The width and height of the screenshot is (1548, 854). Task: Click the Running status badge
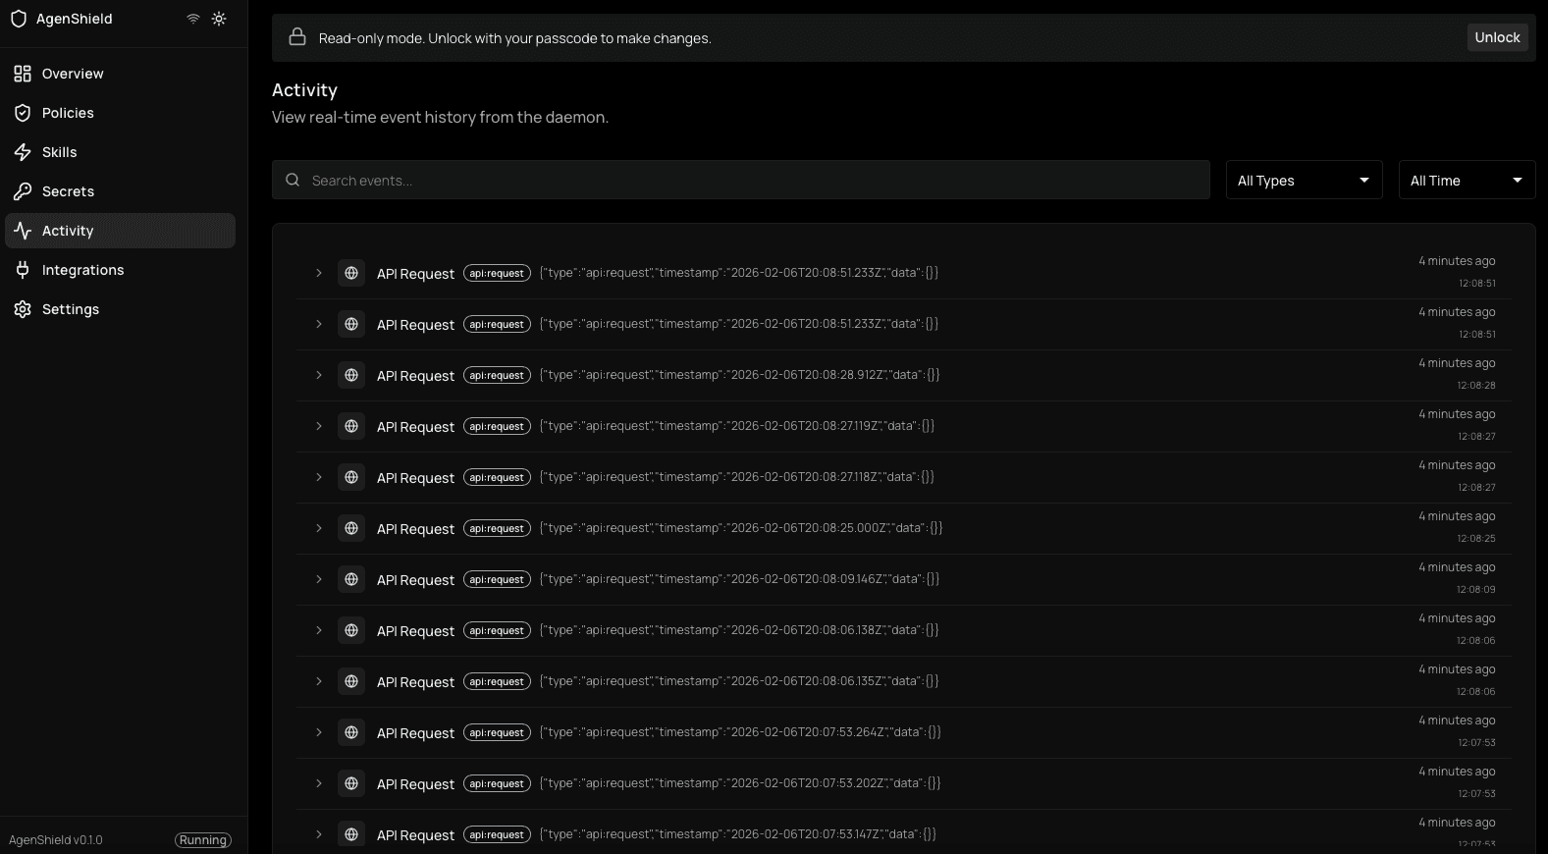[x=203, y=840]
